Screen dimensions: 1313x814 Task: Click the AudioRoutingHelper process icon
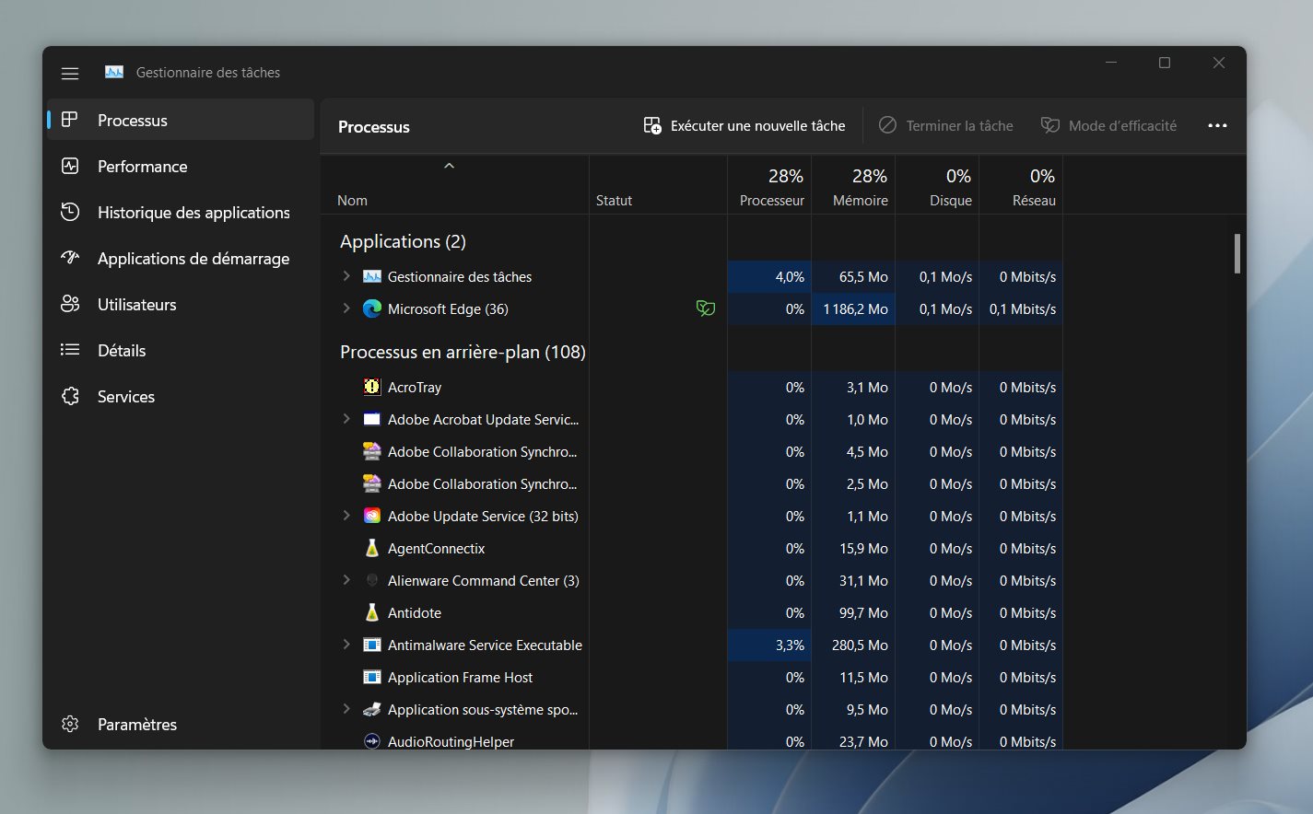pos(372,741)
